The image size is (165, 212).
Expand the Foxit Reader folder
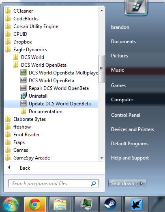tap(26, 135)
